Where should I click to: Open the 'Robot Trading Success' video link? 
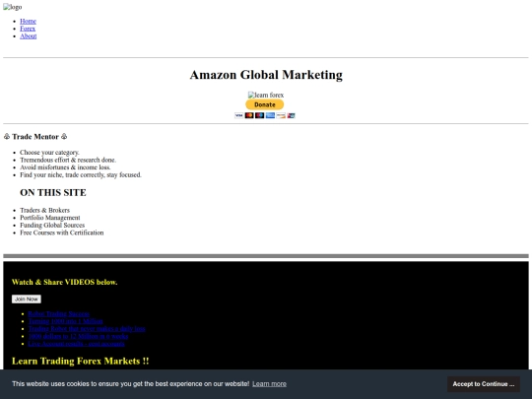click(59, 313)
